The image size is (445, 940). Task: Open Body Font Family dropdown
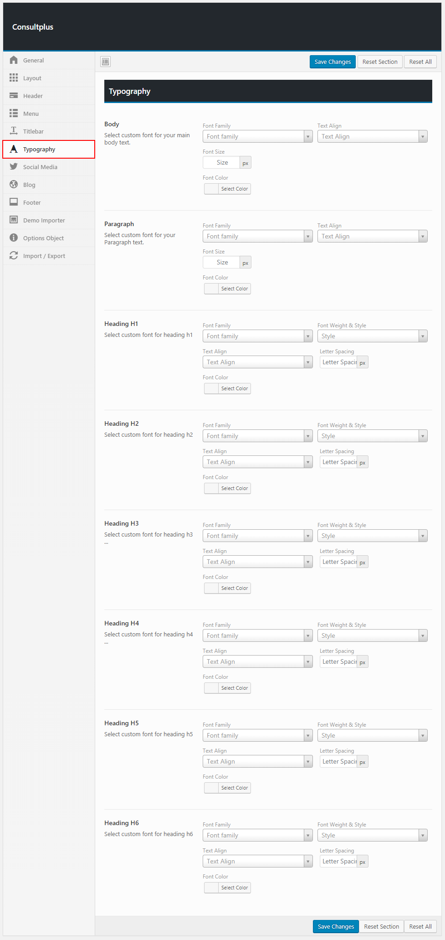click(x=257, y=136)
